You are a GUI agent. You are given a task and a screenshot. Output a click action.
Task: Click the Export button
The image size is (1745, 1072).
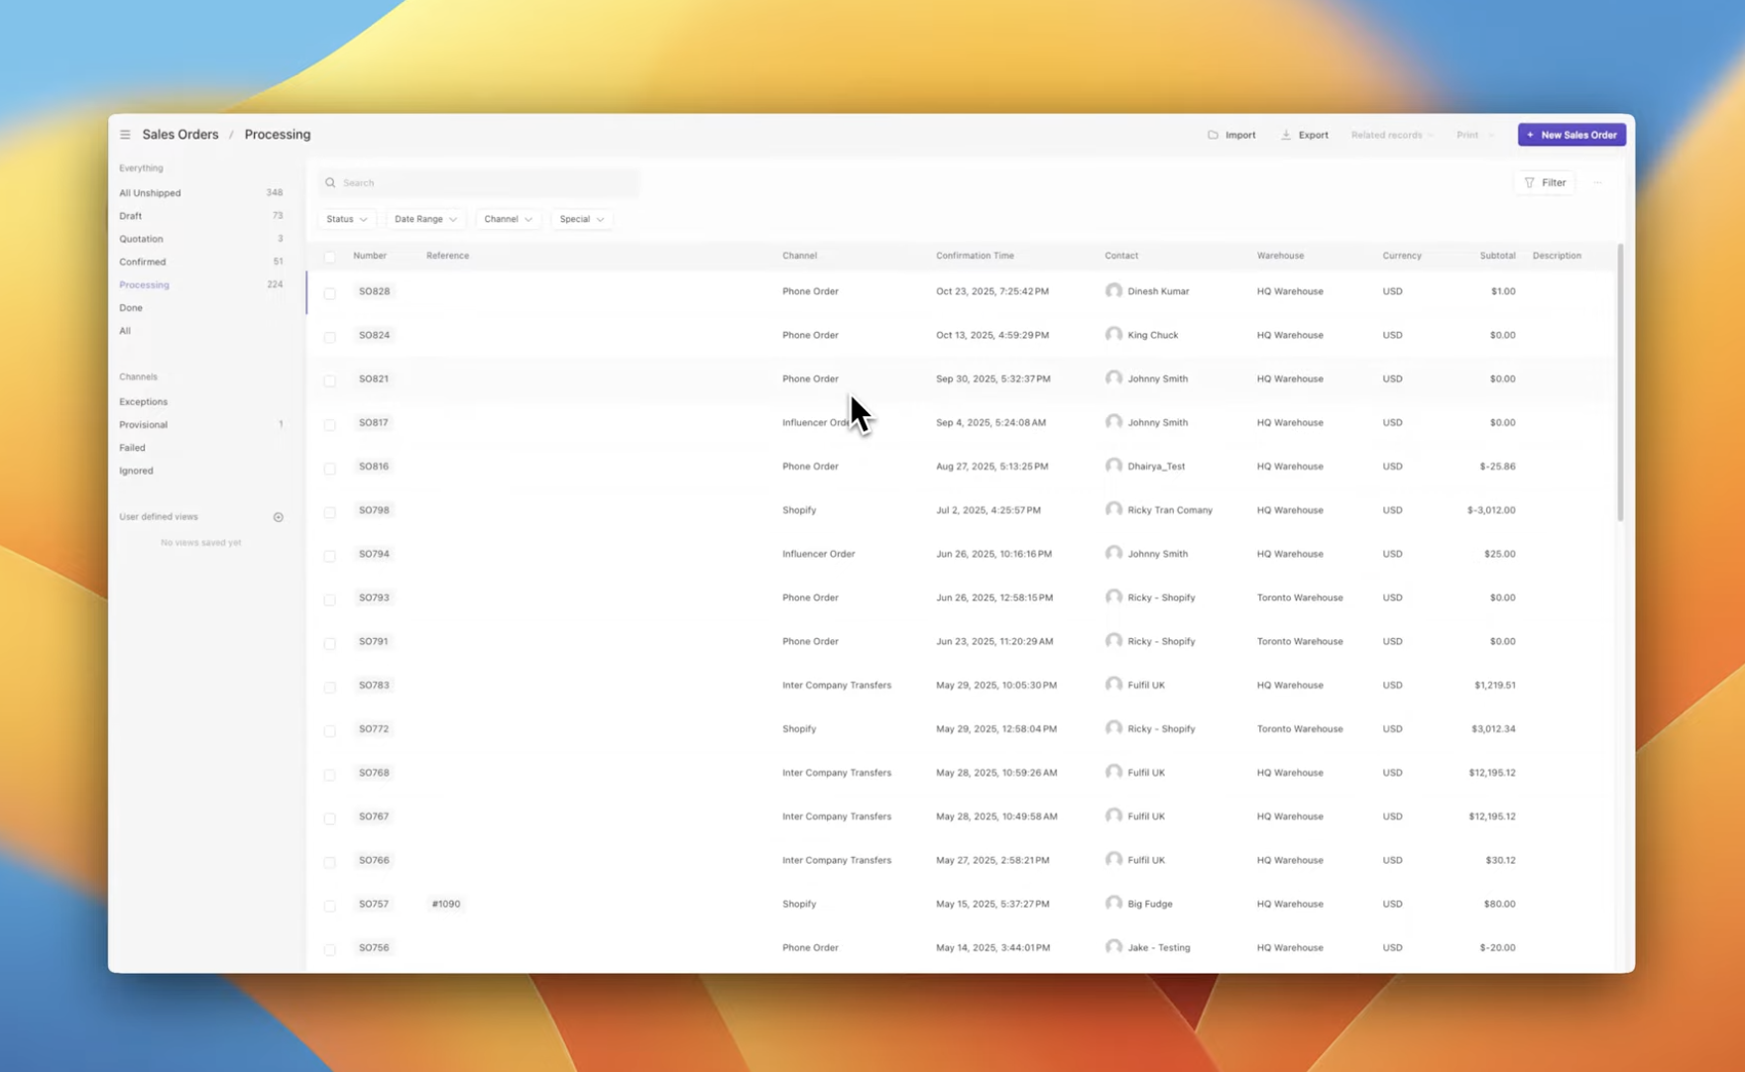point(1305,135)
